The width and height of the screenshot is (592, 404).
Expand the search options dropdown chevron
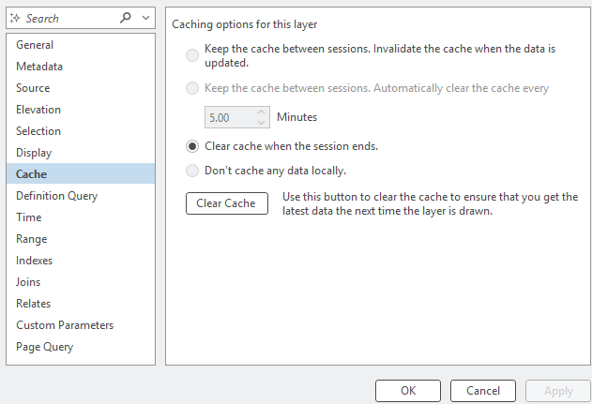click(x=145, y=18)
